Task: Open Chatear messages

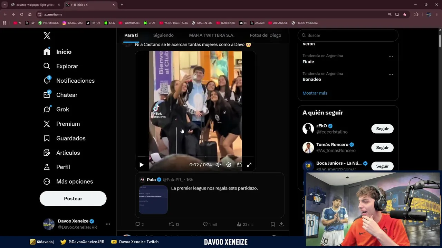Action: point(60,95)
